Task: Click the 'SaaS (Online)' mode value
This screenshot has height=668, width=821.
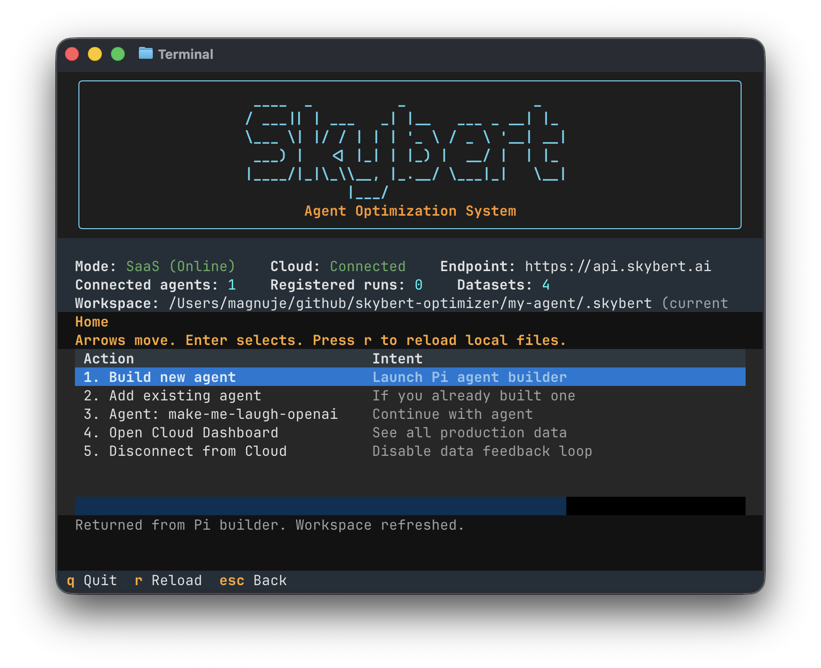Action: [180, 267]
